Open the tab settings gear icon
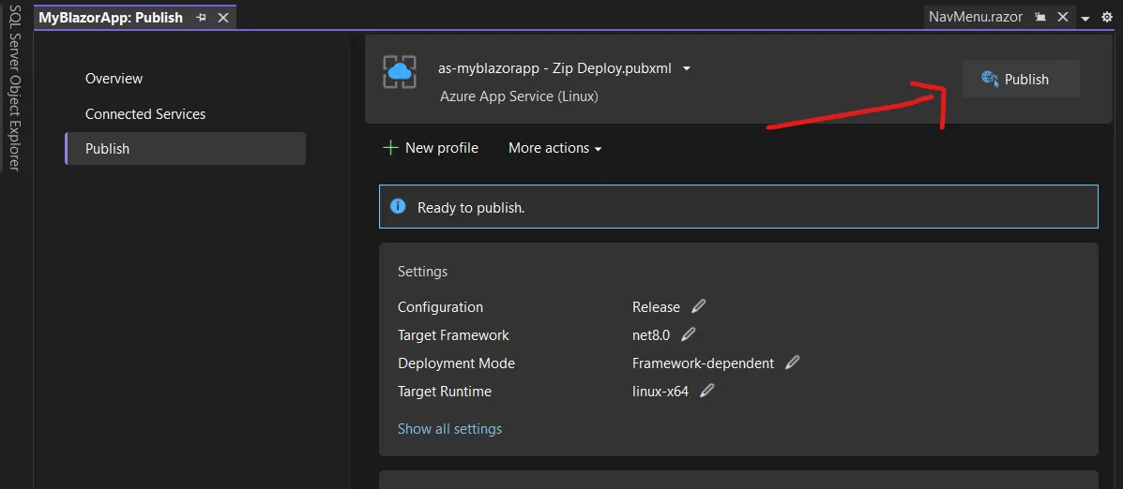 click(1106, 17)
